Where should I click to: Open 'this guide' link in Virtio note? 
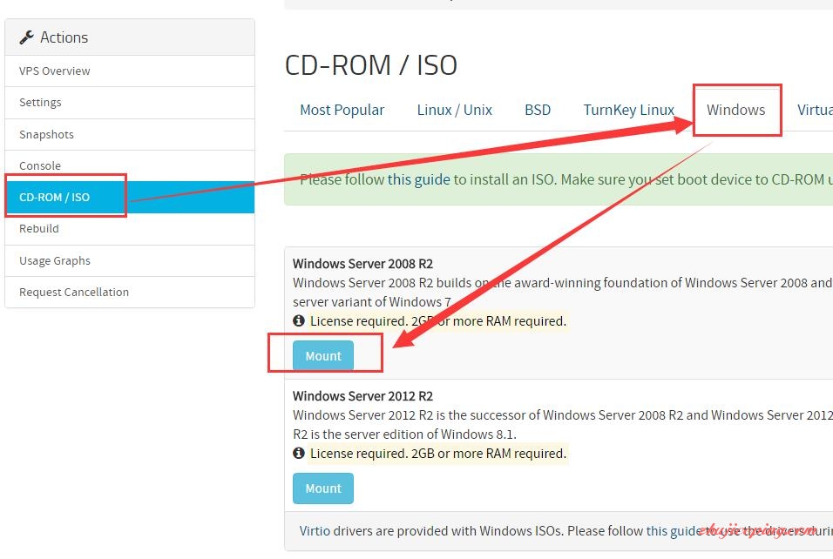click(x=674, y=531)
